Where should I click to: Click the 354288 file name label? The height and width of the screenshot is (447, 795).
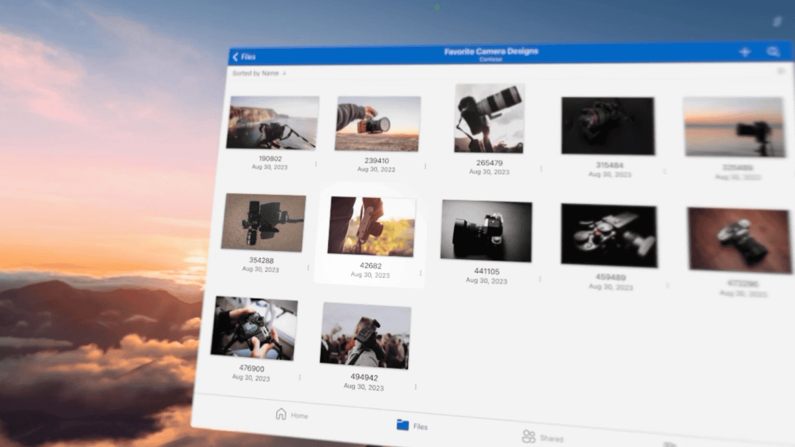[261, 260]
